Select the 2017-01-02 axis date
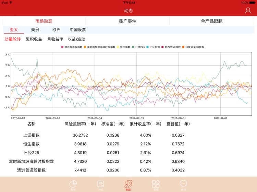 tap(18, 118)
